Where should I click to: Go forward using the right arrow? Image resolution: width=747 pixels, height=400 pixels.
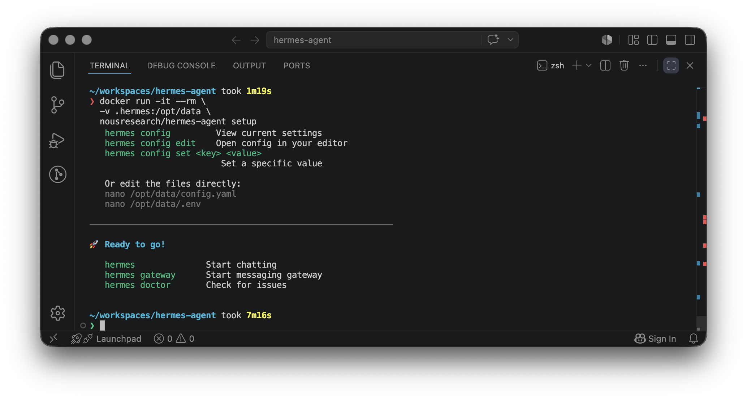(x=255, y=40)
